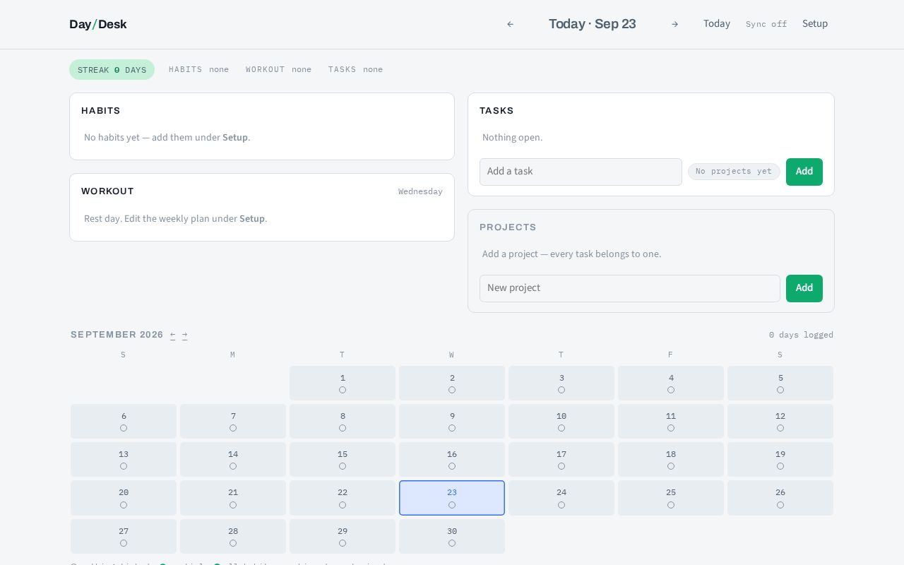Viewport: 904px width, 565px height.
Task: Open September 16 calendar cell
Action: click(452, 460)
